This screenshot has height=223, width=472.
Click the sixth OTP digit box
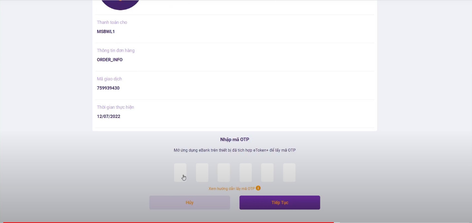289,172
